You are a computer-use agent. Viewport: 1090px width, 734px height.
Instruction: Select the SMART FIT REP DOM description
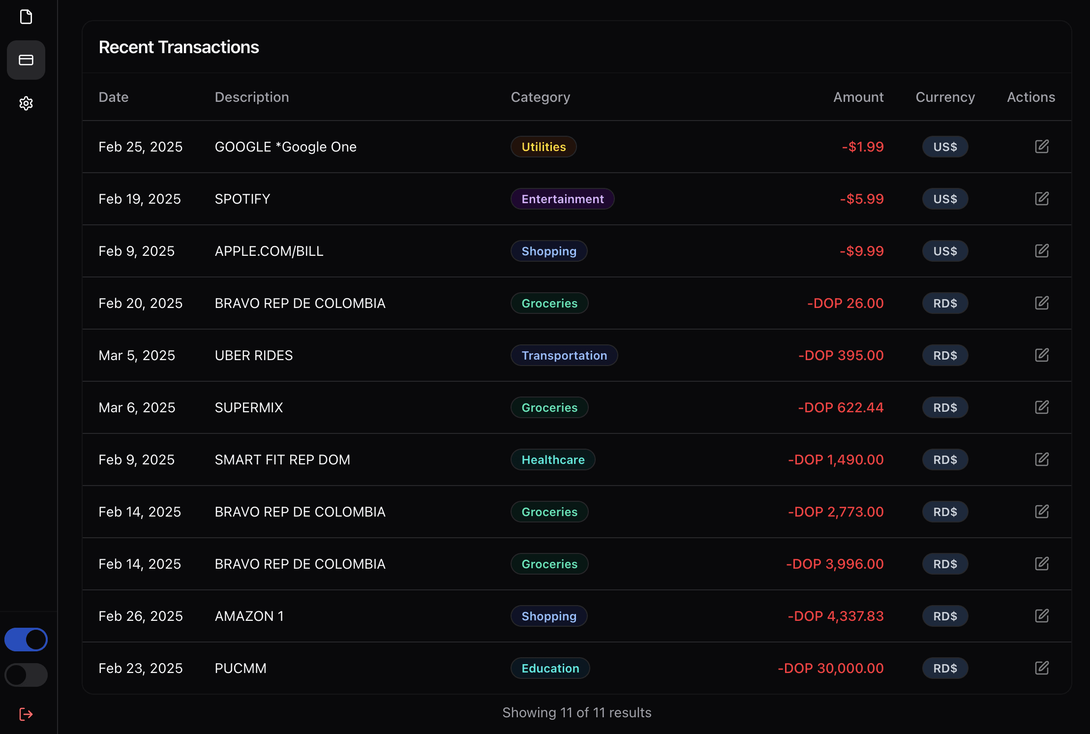[x=282, y=459]
